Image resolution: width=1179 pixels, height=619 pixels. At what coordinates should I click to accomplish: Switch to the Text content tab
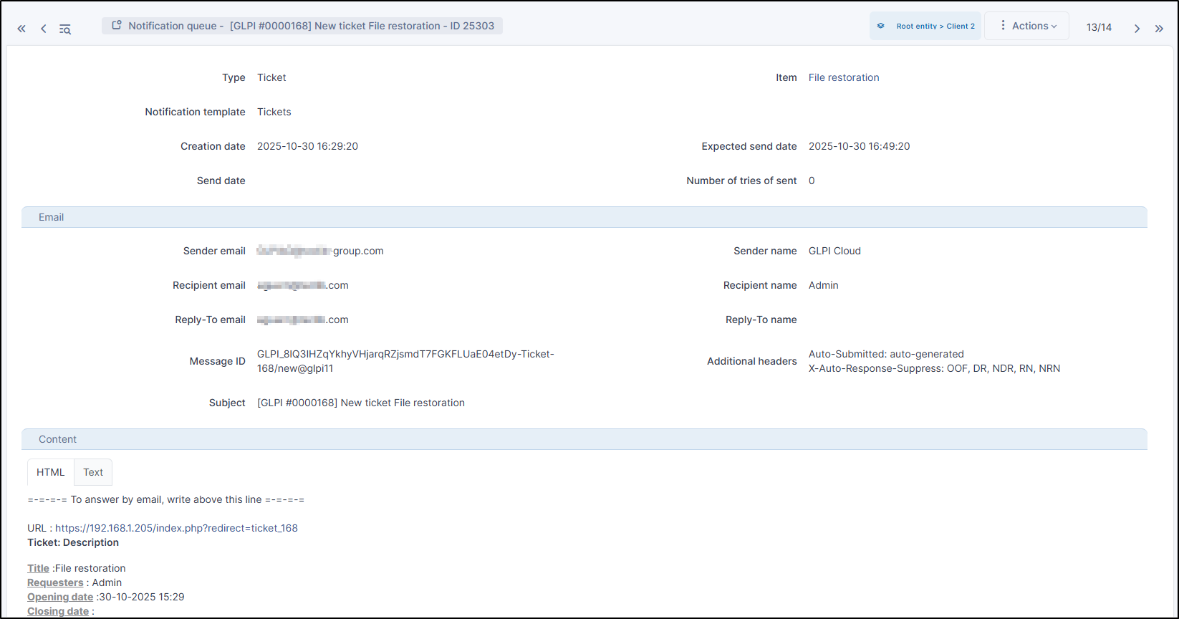coord(93,472)
